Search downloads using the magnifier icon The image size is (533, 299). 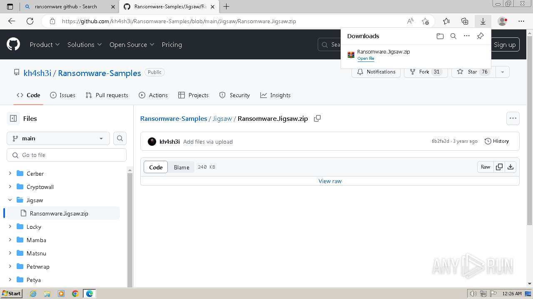453,36
